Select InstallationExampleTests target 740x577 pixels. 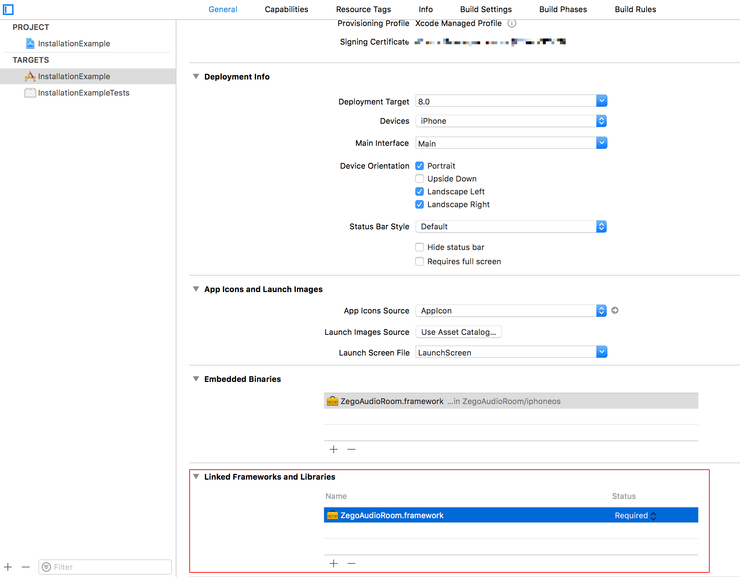[x=88, y=93]
